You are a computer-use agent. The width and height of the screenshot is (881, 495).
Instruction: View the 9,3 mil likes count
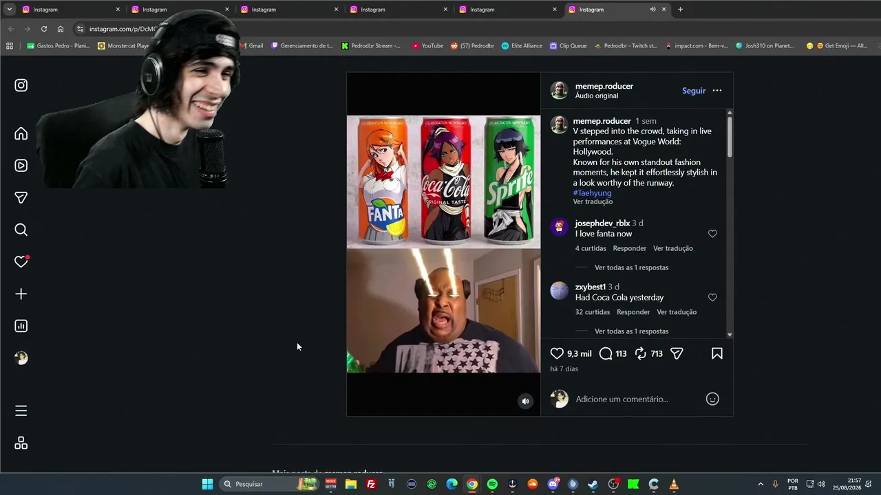[x=580, y=353]
